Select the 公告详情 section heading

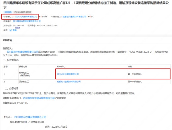click(7, 40)
